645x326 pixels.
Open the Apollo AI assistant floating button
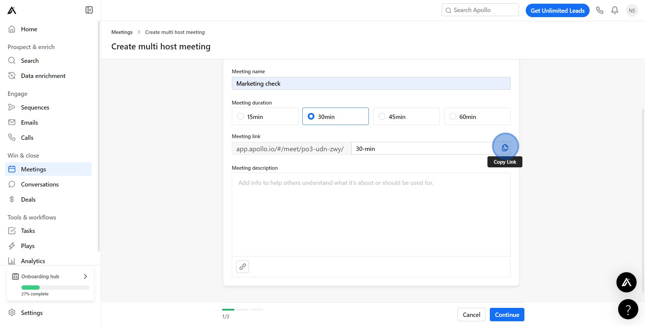[x=627, y=282]
